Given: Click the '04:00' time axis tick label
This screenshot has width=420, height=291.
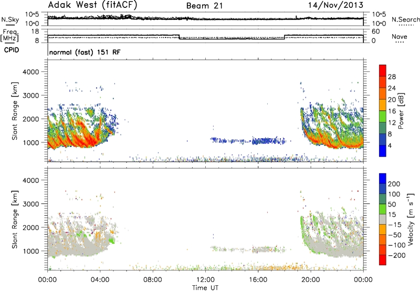Looking at the screenshot, I should click(x=100, y=280).
